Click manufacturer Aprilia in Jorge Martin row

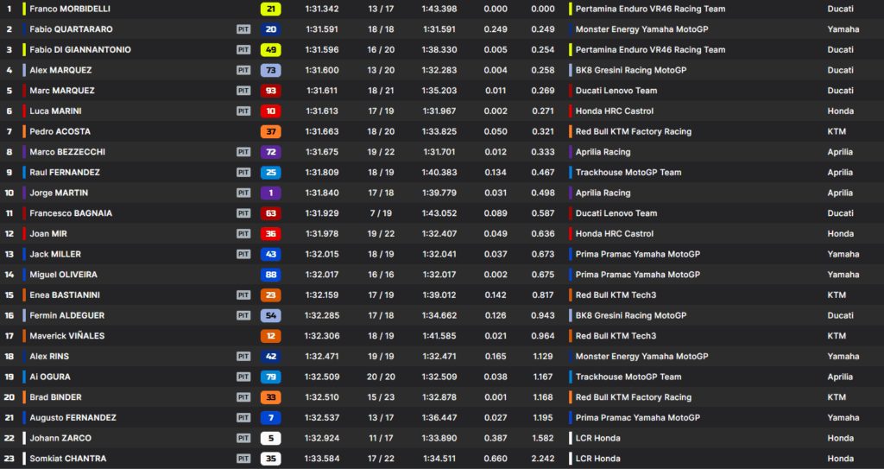840,193
